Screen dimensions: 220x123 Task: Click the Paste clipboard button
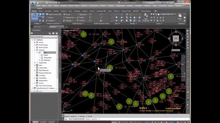(x=180, y=16)
